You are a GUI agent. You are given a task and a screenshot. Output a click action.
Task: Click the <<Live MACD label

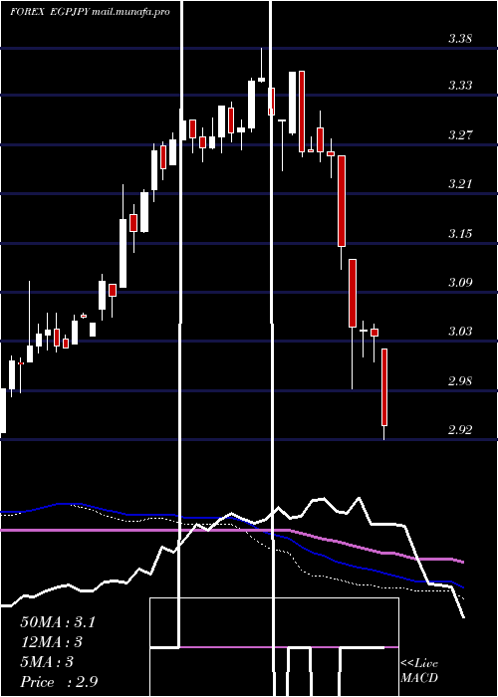coord(419,671)
